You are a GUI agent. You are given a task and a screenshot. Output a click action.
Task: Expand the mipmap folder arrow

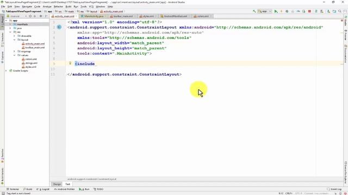[x=15, y=51]
